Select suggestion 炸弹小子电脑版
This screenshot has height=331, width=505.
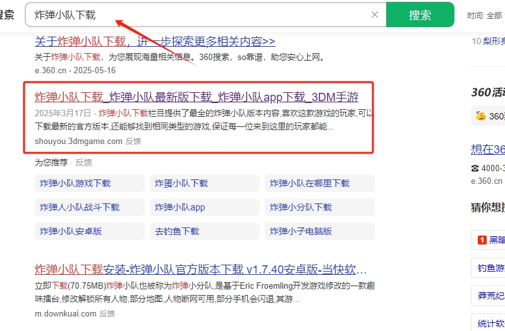319,231
